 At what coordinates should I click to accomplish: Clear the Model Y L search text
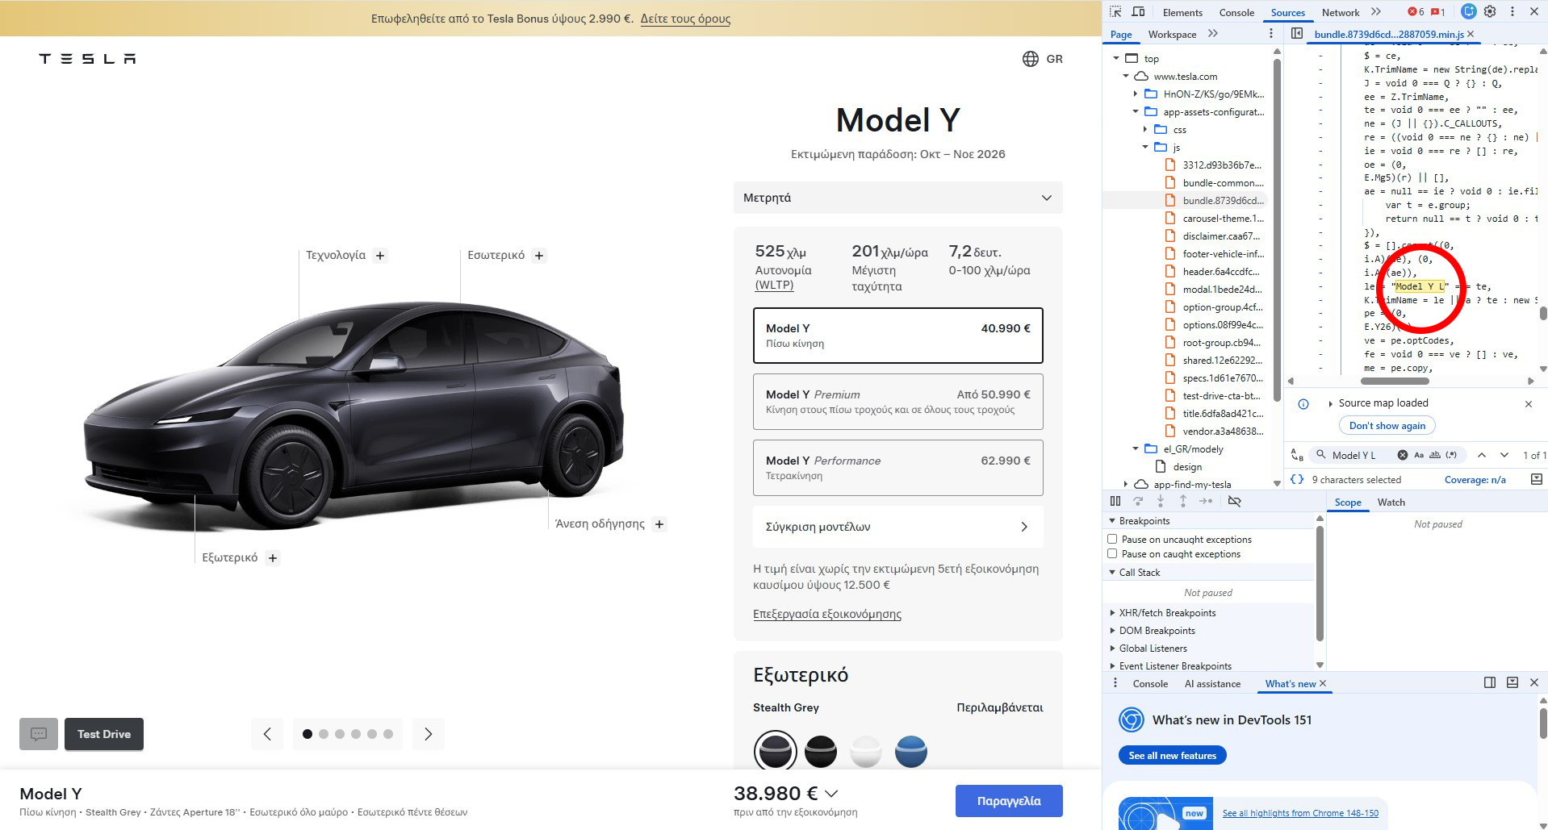coord(1403,455)
